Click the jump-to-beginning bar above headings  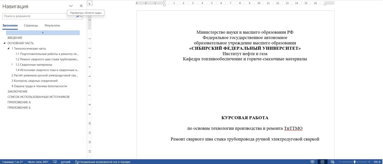click(x=43, y=33)
